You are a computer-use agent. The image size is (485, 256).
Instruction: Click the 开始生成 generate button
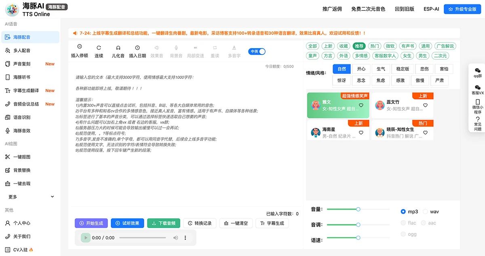[91, 223]
